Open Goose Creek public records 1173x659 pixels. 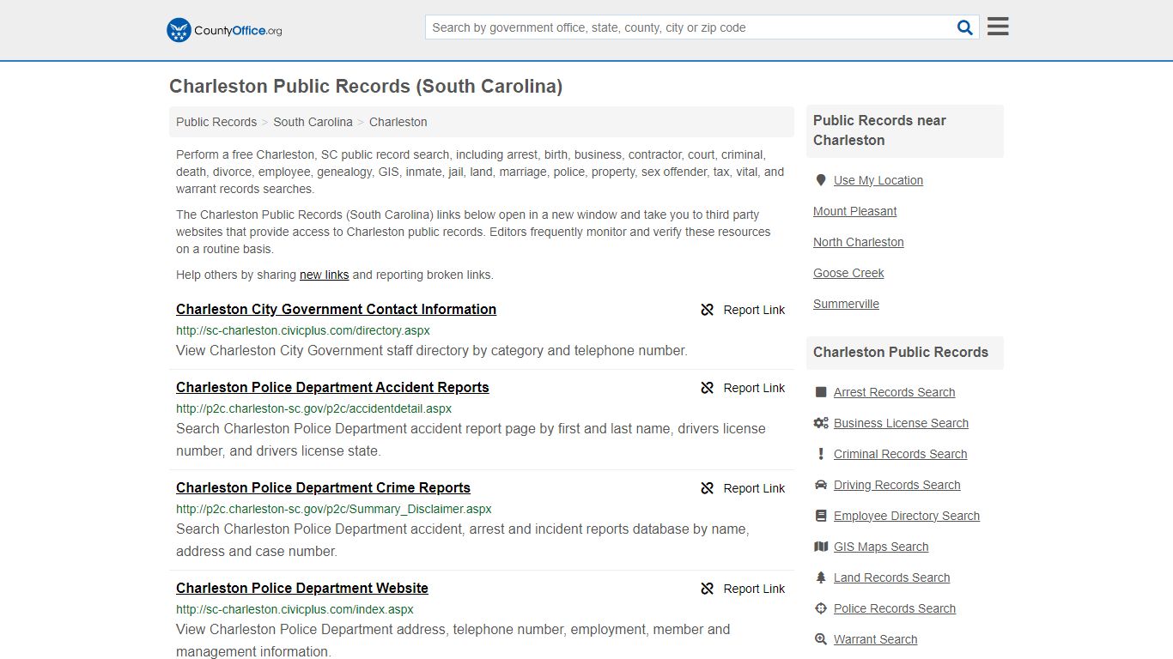pos(848,273)
